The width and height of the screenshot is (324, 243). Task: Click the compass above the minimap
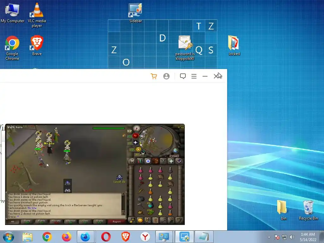137,128
